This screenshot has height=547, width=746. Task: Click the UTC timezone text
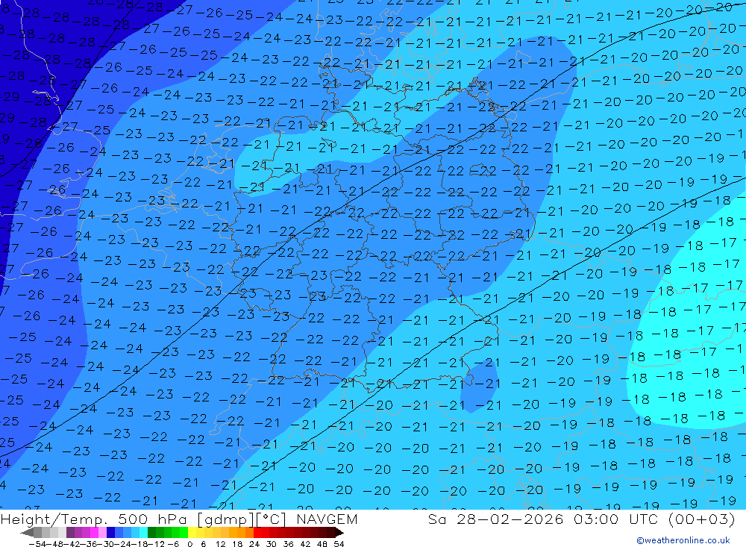coord(643,519)
